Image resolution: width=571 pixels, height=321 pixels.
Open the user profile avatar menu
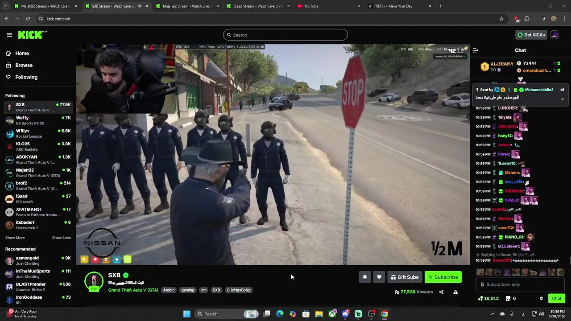(x=554, y=35)
